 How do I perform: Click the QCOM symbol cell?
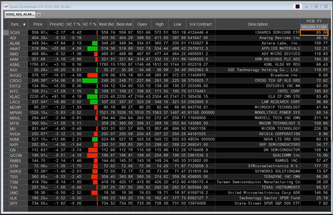pos(18,155)
